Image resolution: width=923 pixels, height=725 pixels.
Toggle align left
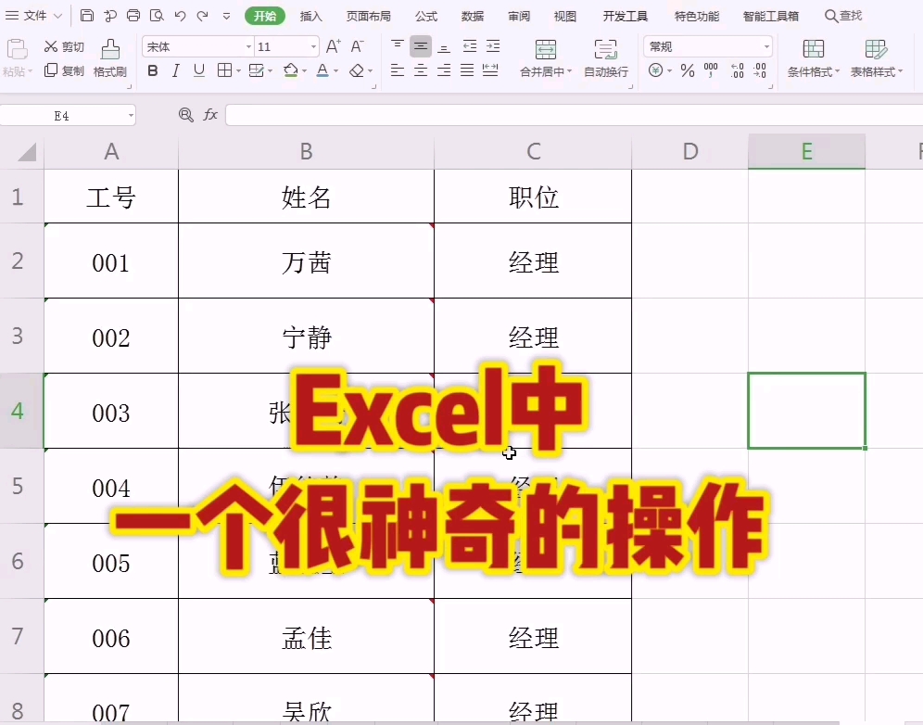coord(398,70)
